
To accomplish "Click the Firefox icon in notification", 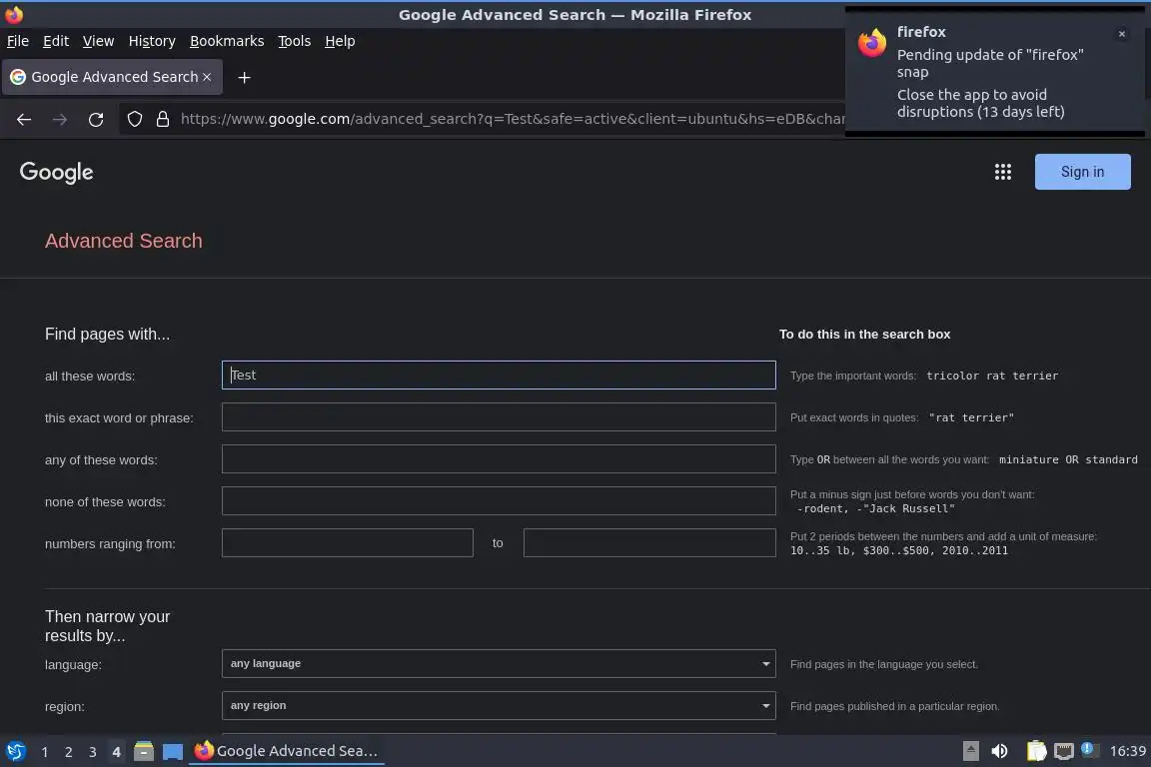I will (872, 43).
